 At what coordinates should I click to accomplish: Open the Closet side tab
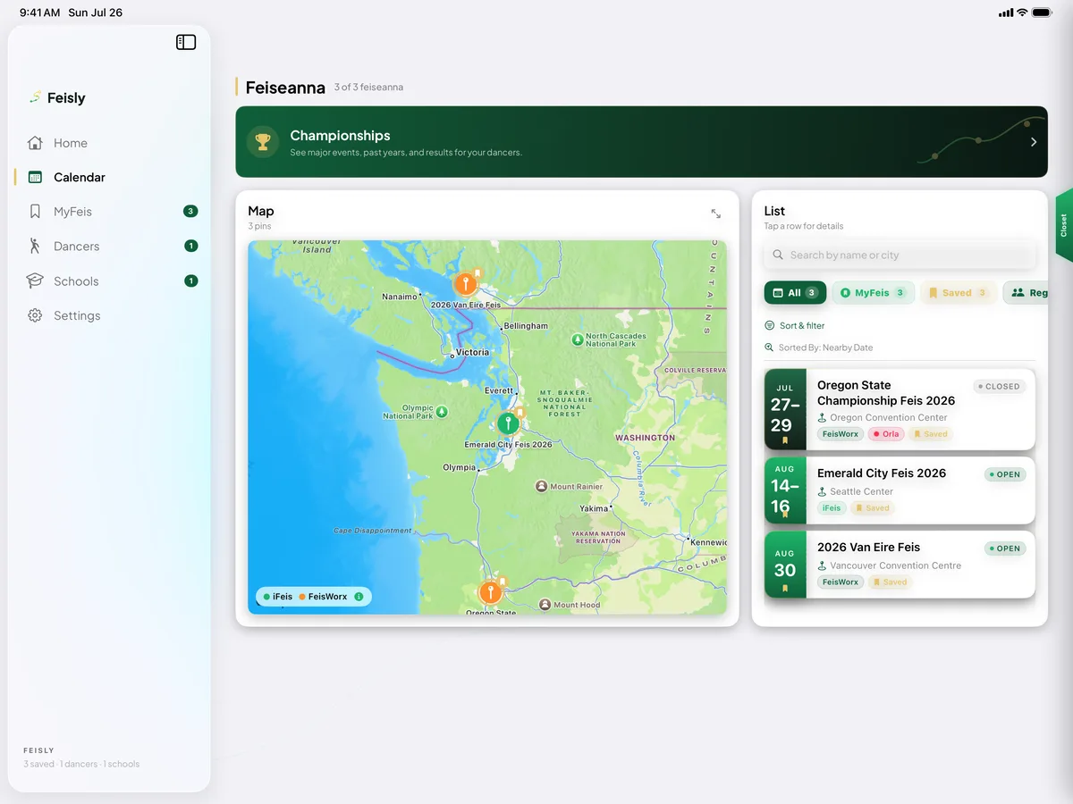1063,225
